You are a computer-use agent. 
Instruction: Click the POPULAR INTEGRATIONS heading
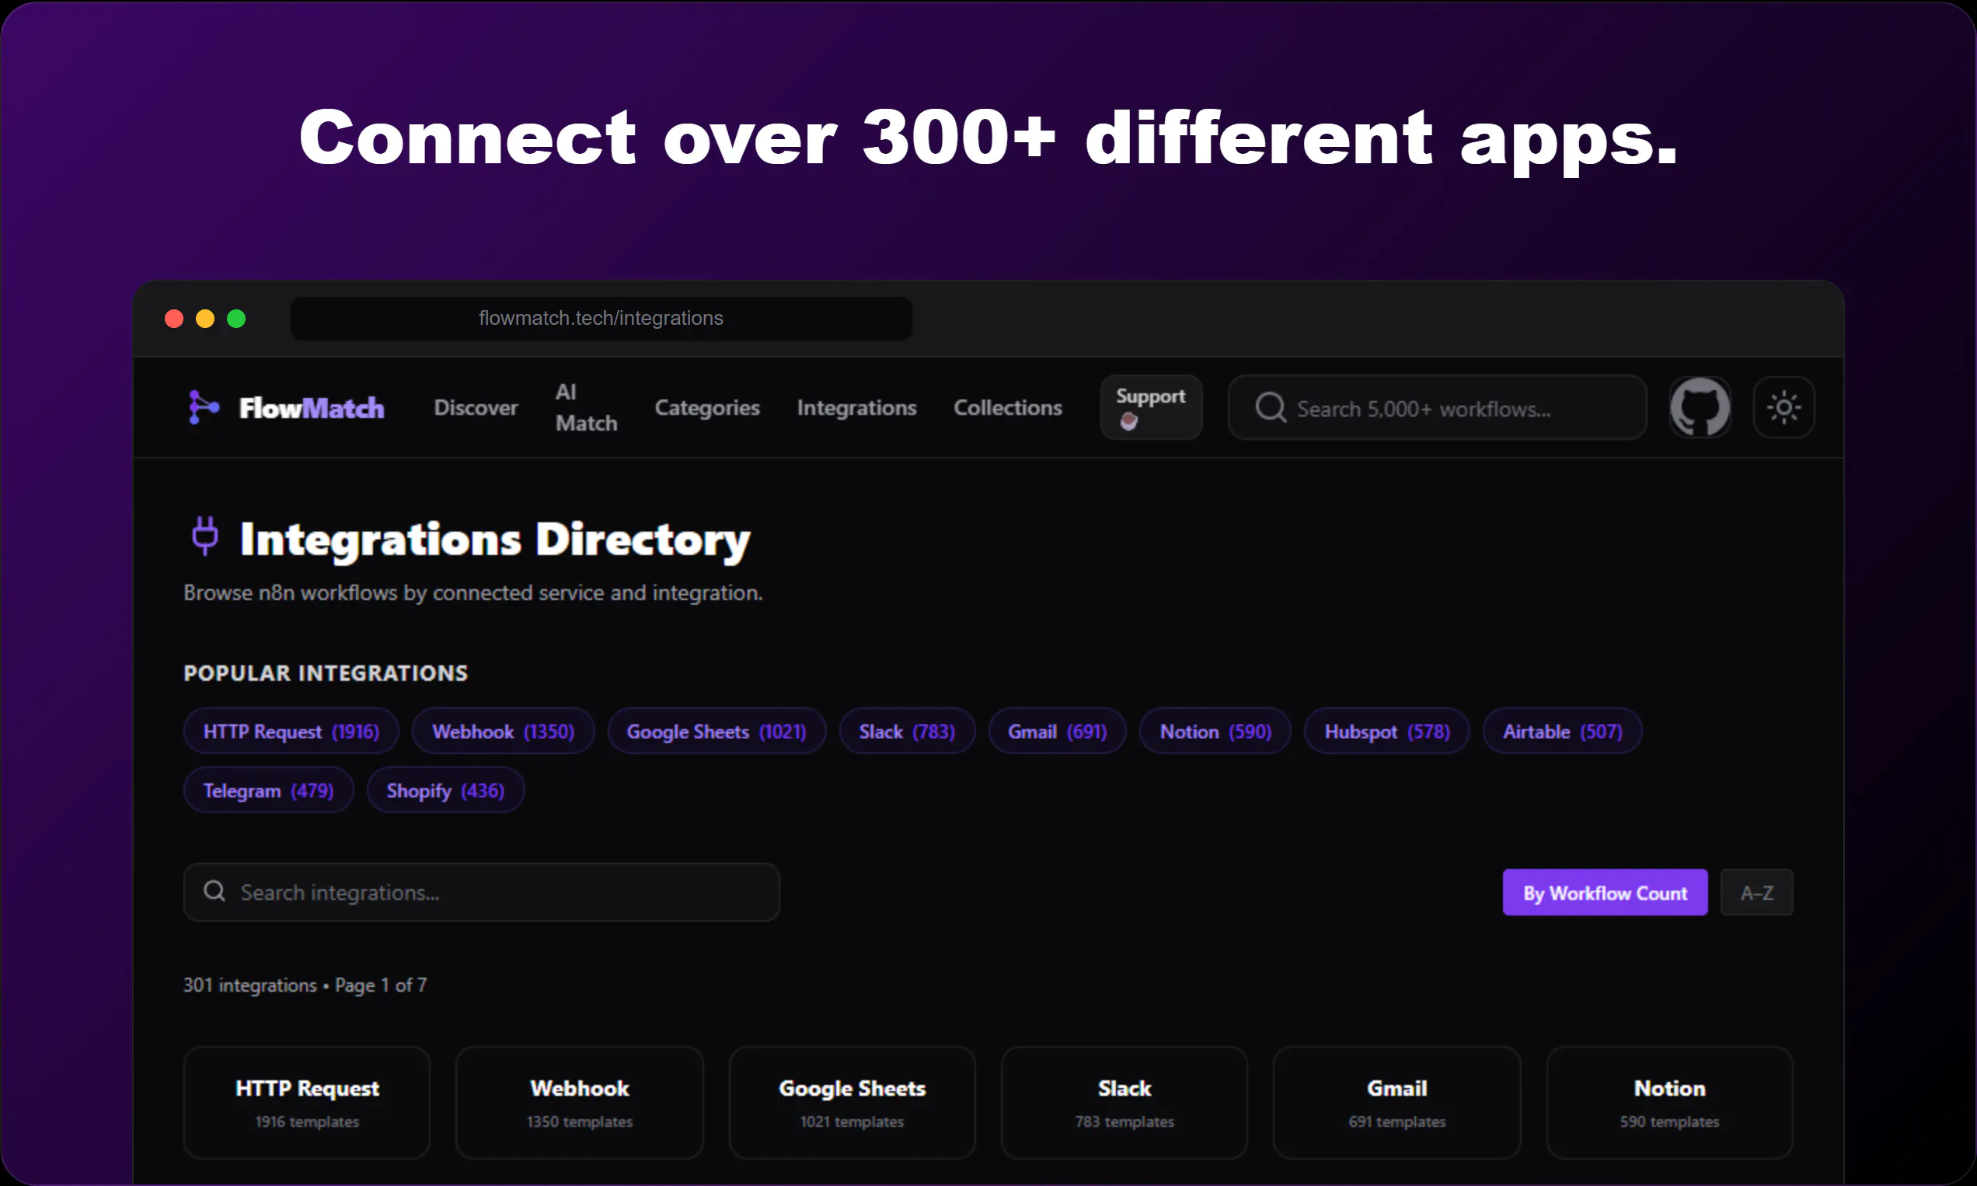point(326,673)
